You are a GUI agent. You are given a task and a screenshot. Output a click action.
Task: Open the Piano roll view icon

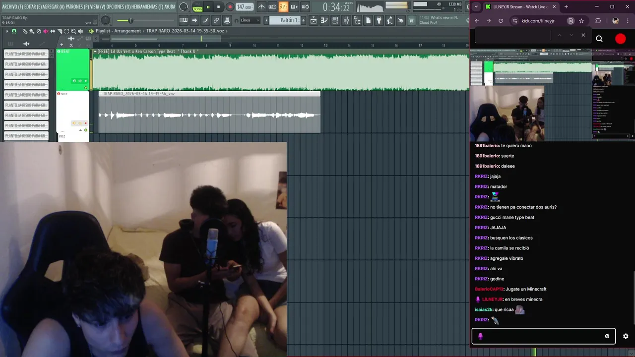pos(324,20)
